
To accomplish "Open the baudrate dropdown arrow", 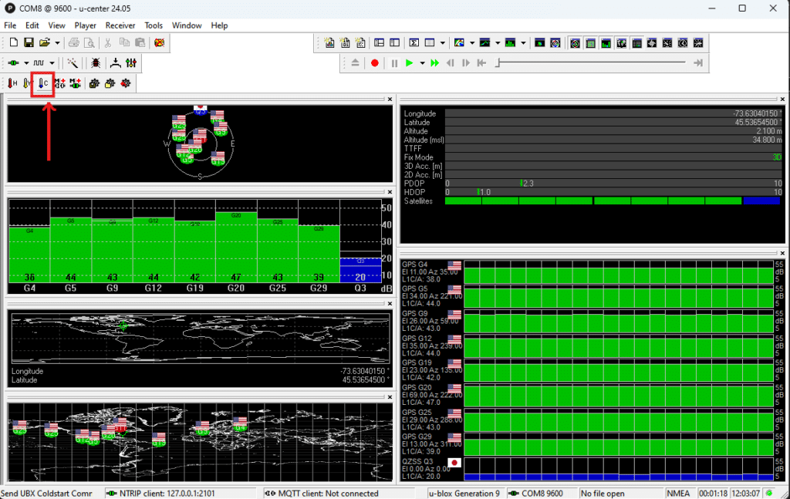I will (51, 62).
